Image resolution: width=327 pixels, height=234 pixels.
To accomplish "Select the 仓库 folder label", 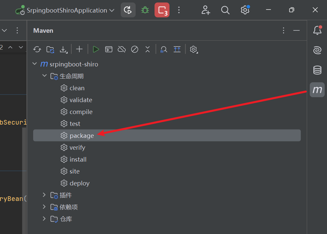I will tap(66, 219).
